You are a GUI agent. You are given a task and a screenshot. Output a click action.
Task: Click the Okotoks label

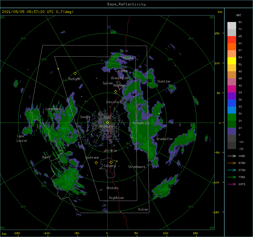[x=112, y=188]
